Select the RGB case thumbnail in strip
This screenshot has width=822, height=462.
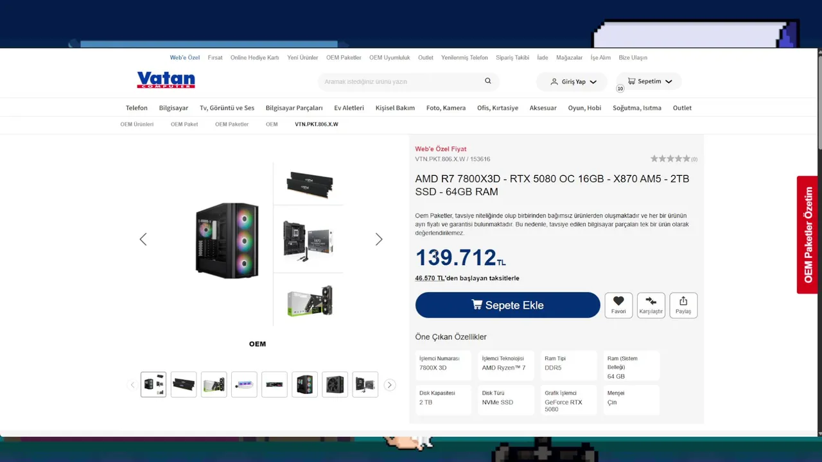pos(304,384)
